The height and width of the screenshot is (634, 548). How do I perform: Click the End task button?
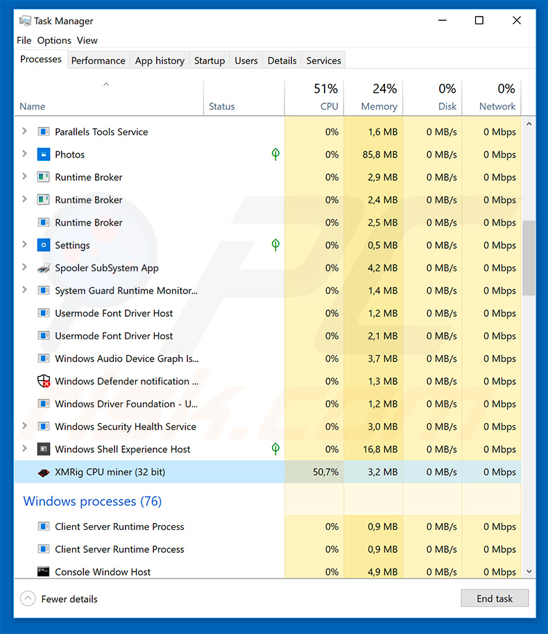coord(495,598)
